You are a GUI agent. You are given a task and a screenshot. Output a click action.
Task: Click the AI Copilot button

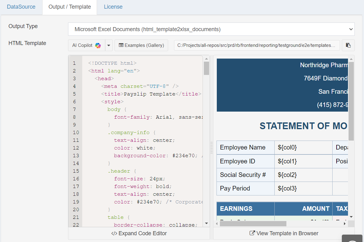(x=87, y=45)
